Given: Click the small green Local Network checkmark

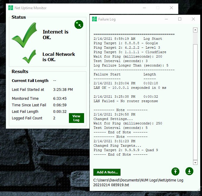Looking at the screenshot, I should tap(29, 56).
